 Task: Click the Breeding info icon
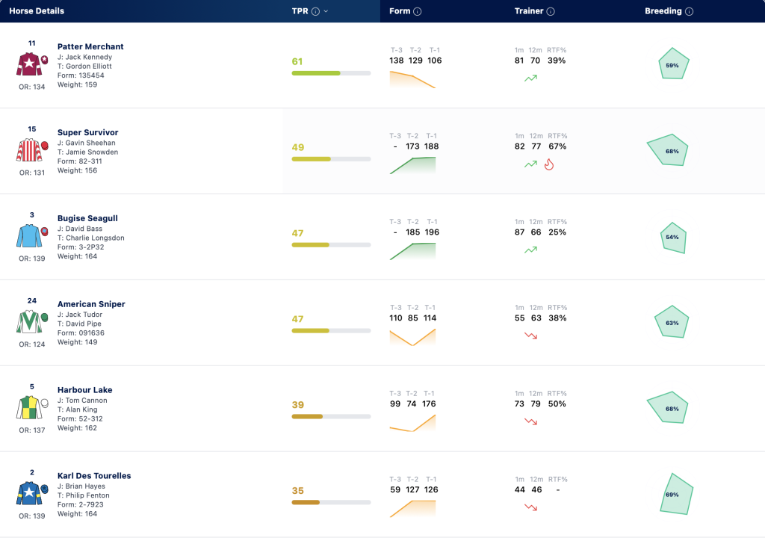point(689,11)
